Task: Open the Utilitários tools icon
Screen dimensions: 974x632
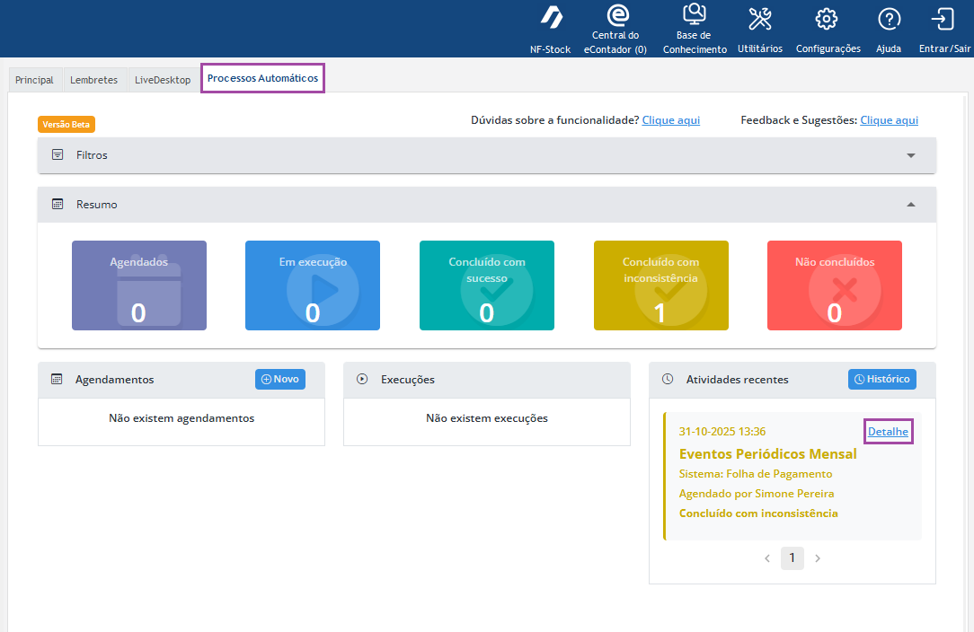Action: point(760,19)
